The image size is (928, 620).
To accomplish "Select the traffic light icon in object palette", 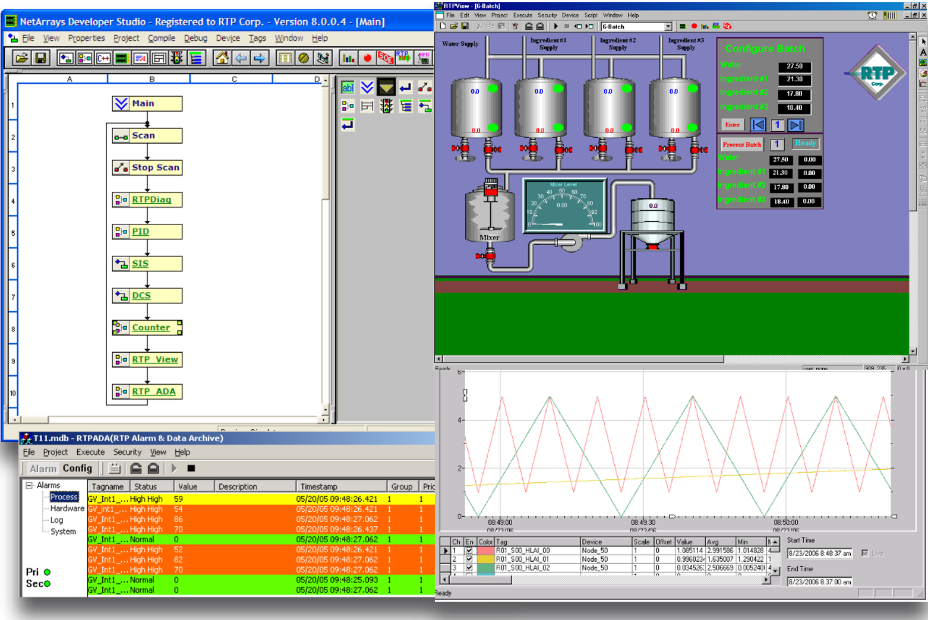I will pyautogui.click(x=387, y=106).
